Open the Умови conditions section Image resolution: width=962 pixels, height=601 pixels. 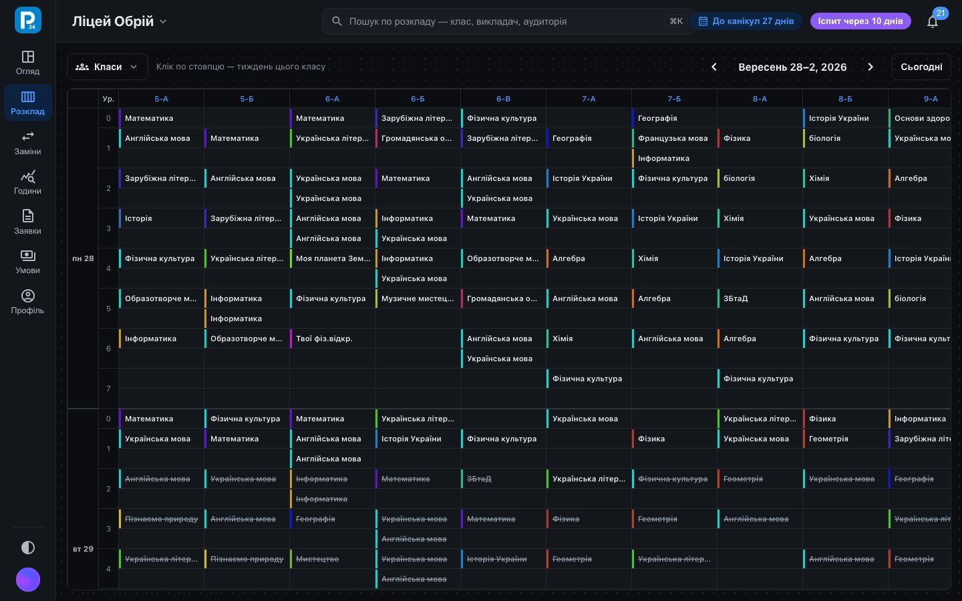[x=28, y=262]
